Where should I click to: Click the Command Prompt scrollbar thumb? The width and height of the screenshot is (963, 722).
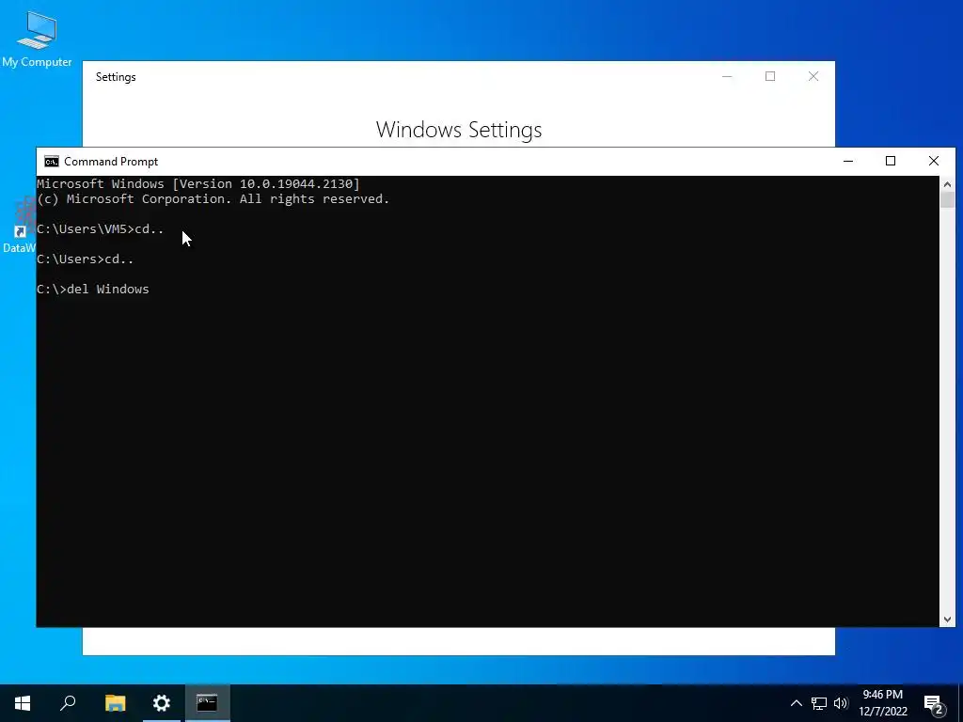(x=947, y=200)
